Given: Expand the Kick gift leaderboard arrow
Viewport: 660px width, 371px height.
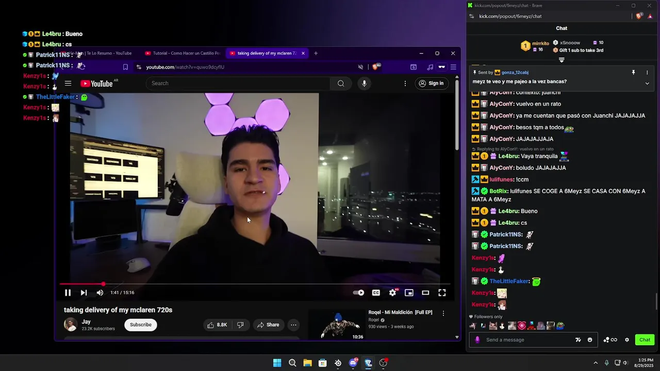Looking at the screenshot, I should tap(562, 60).
